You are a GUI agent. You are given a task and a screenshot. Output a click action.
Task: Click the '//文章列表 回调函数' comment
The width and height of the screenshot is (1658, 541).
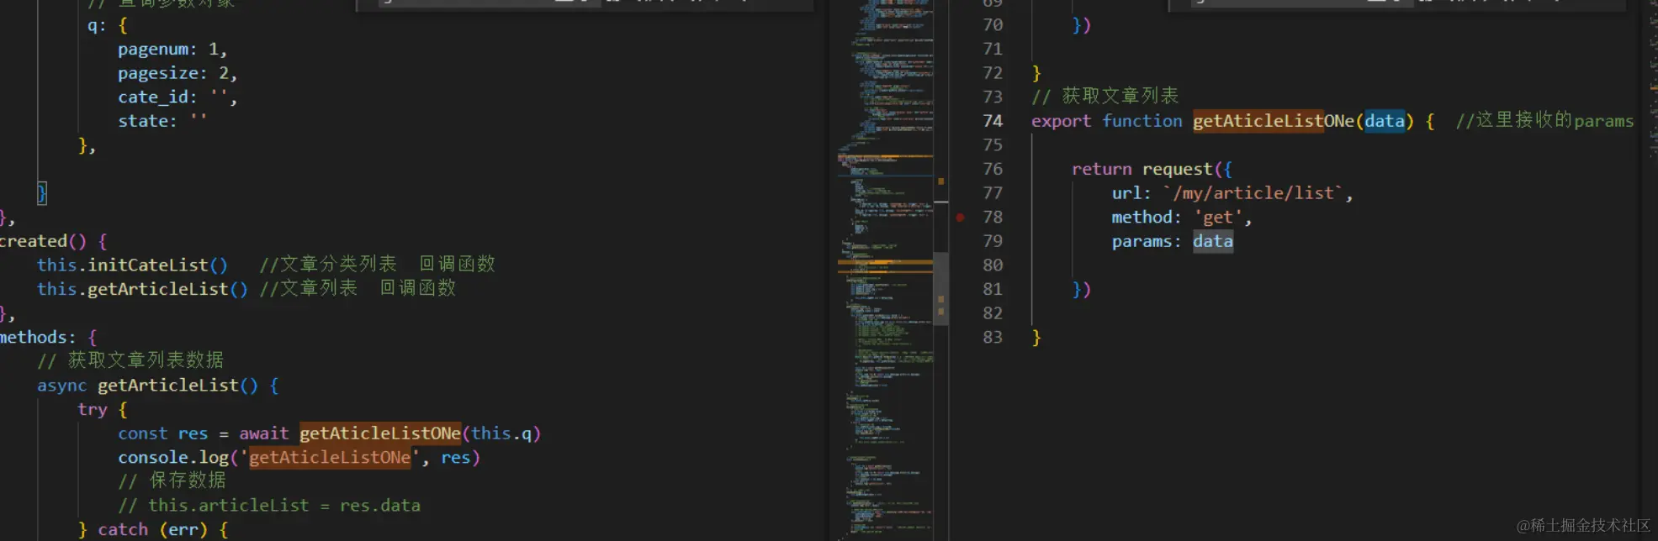click(358, 288)
